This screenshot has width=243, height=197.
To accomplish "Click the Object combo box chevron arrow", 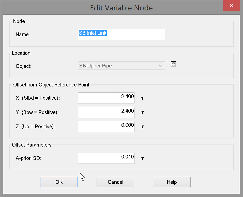I will [160, 66].
